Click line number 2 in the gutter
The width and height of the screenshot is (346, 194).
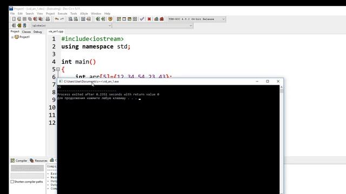pos(54,47)
